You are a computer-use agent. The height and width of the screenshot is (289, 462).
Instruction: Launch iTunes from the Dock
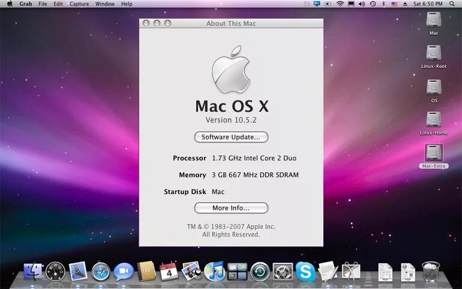pos(214,271)
